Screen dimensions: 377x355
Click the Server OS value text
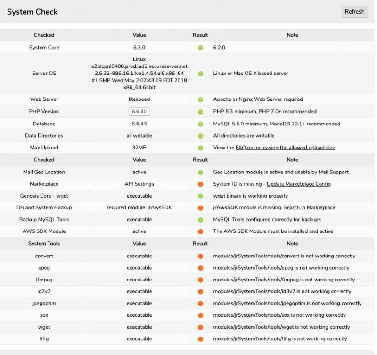(139, 74)
